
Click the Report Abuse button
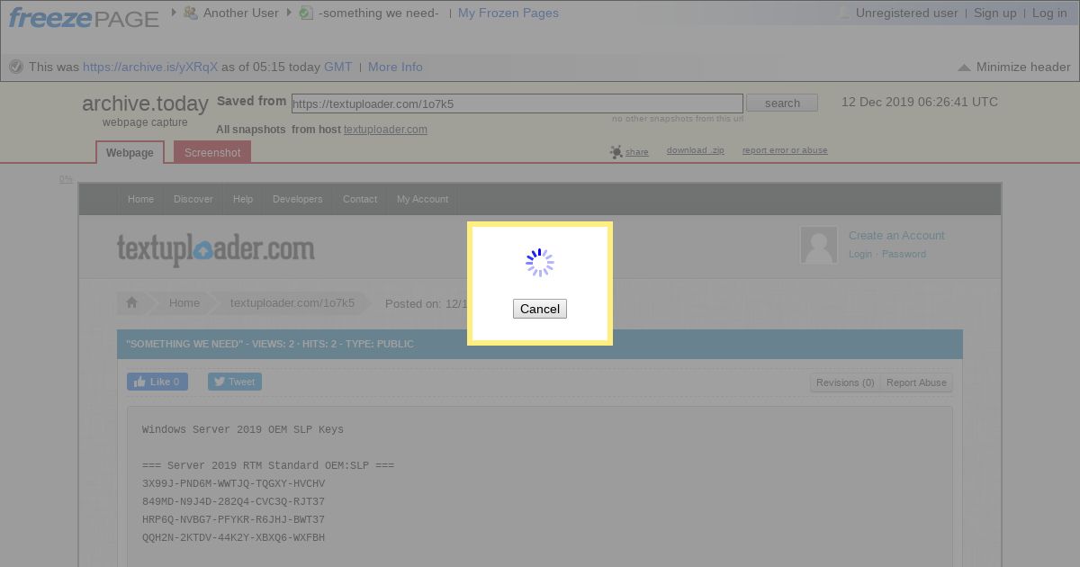click(916, 382)
